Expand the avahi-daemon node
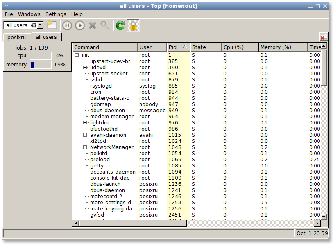 [85, 135]
